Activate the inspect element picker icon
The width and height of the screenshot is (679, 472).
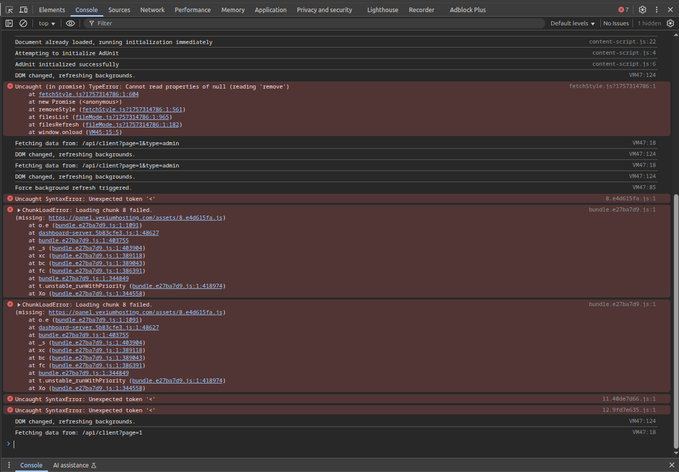pos(9,10)
